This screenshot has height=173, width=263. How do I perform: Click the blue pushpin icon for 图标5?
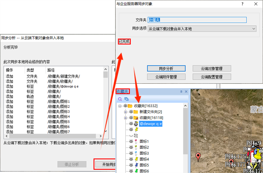[136, 165]
